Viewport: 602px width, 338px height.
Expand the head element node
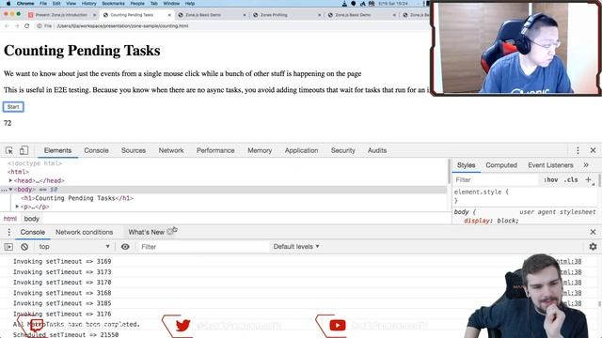[x=10, y=180]
